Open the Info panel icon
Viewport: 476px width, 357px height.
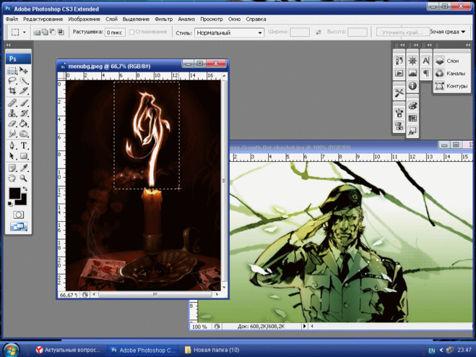pos(412,86)
